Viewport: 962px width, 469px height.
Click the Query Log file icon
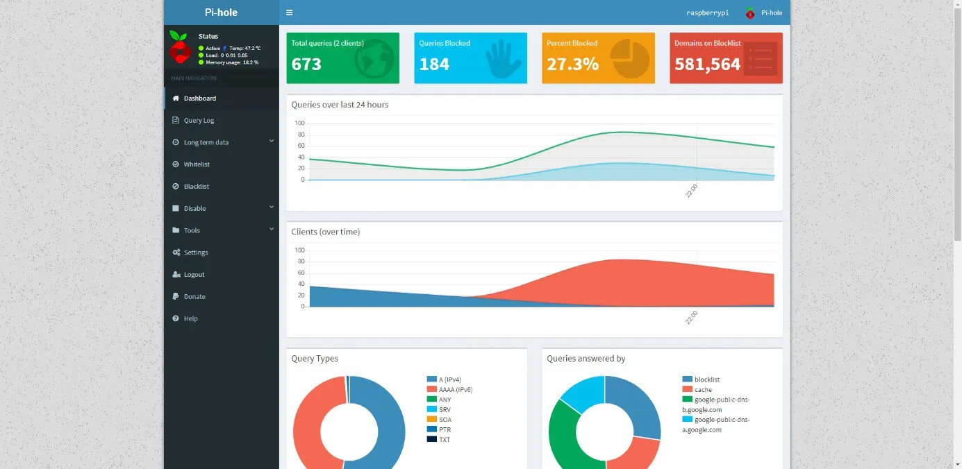pos(176,120)
